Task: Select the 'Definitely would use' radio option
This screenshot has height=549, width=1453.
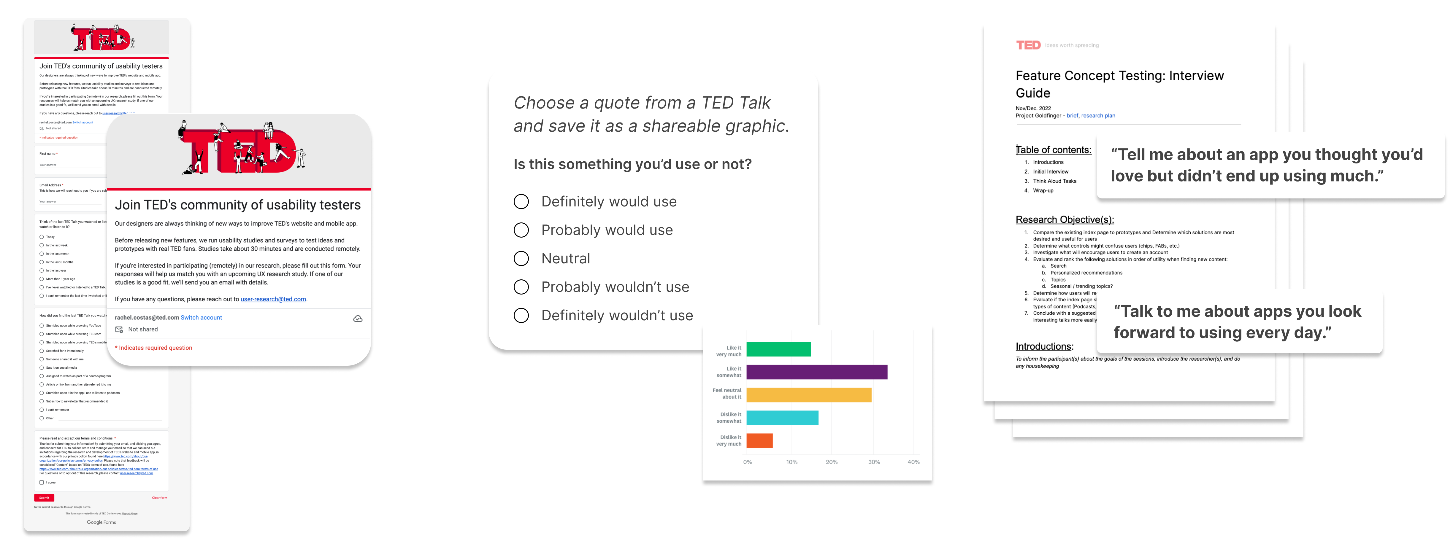Action: (x=521, y=202)
